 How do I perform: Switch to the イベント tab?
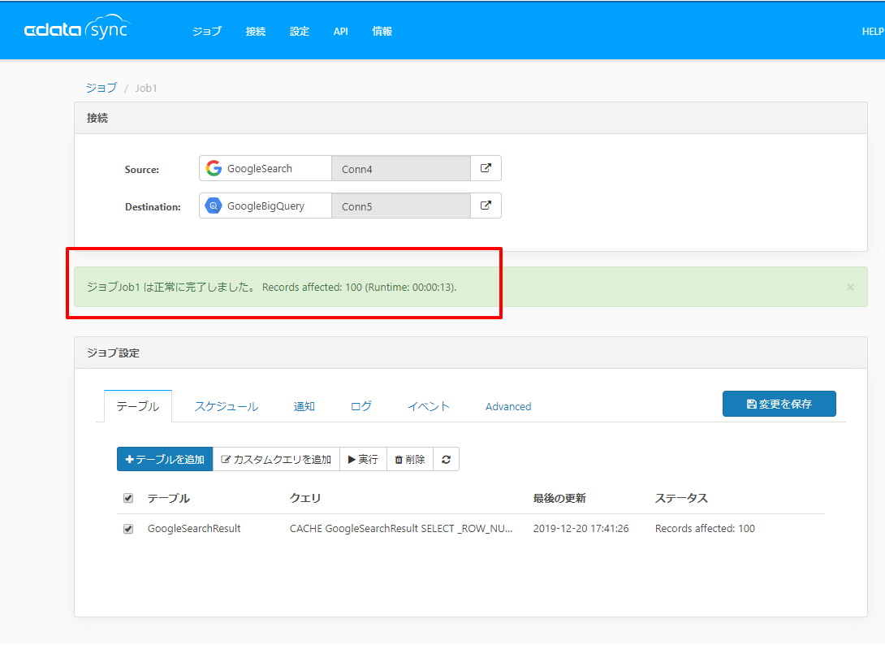coord(429,406)
